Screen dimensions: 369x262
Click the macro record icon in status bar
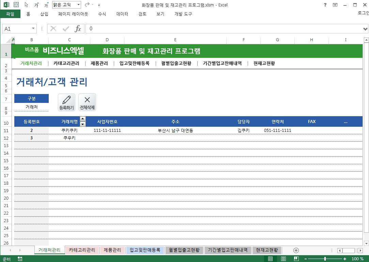[x=20, y=259]
